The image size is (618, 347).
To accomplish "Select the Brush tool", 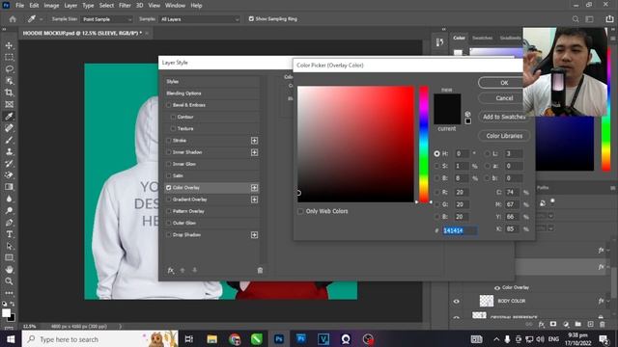I will pos(9,140).
